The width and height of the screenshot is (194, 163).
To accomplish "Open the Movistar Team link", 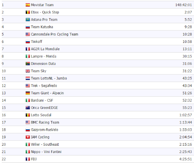I will coord(42,5).
